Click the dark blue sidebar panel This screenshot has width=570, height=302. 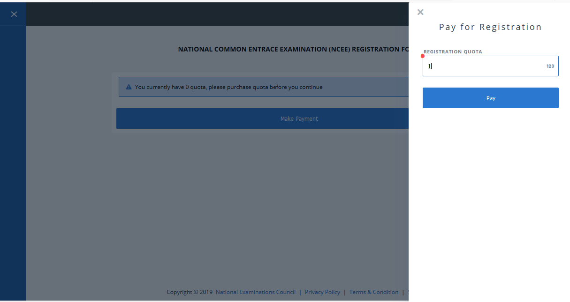(13, 187)
